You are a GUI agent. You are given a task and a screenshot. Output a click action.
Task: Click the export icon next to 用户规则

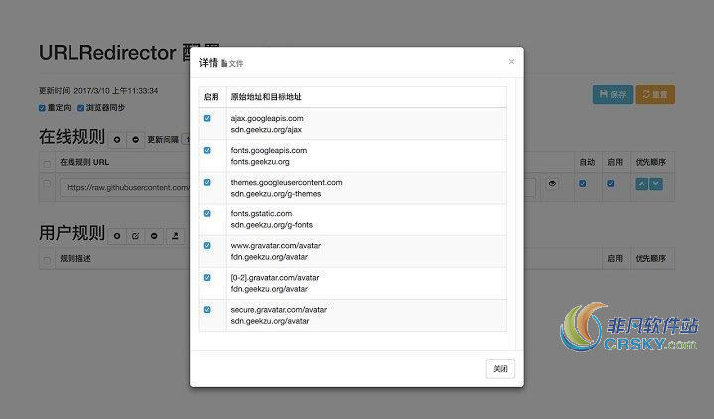tap(175, 236)
